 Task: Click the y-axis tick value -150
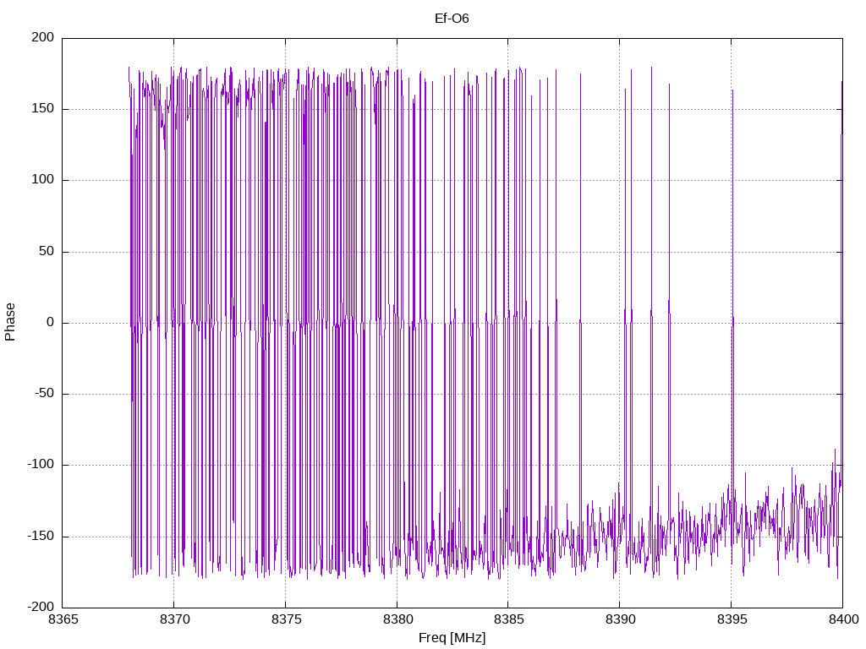(x=41, y=536)
